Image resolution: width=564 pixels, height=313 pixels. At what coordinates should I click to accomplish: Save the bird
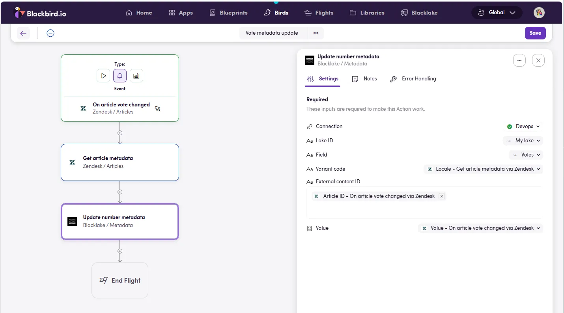point(535,33)
